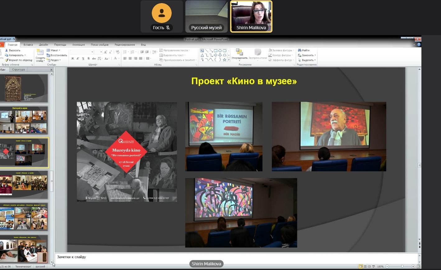The height and width of the screenshot is (270, 441).
Task: Open the Select (Выделить) dropdown
Action: coord(307,60)
